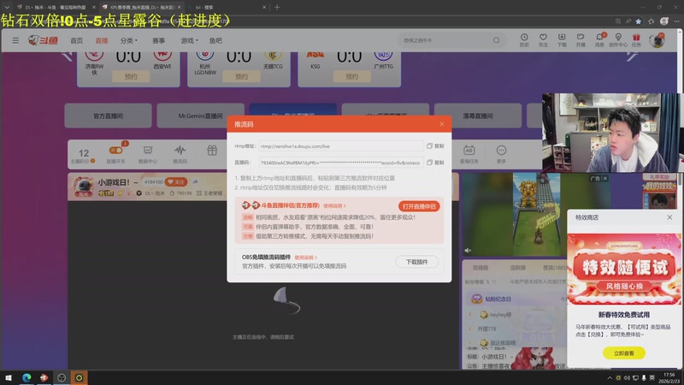Click the 直播码 text field

[340, 163]
